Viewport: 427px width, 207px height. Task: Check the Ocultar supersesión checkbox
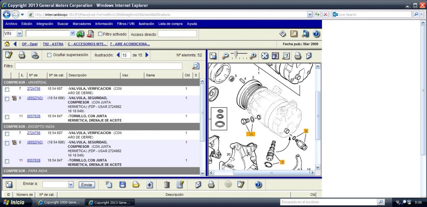(x=49, y=55)
